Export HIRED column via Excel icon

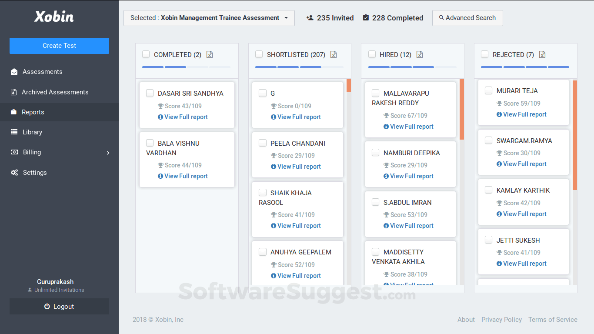click(x=420, y=54)
